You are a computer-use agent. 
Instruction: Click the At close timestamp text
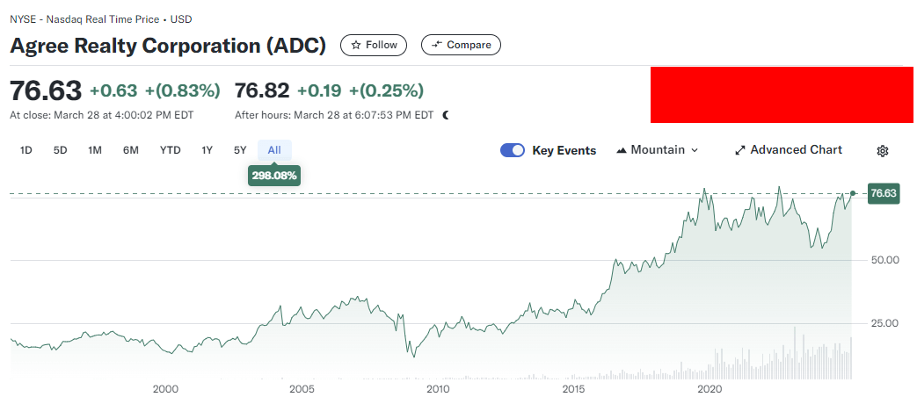[102, 115]
